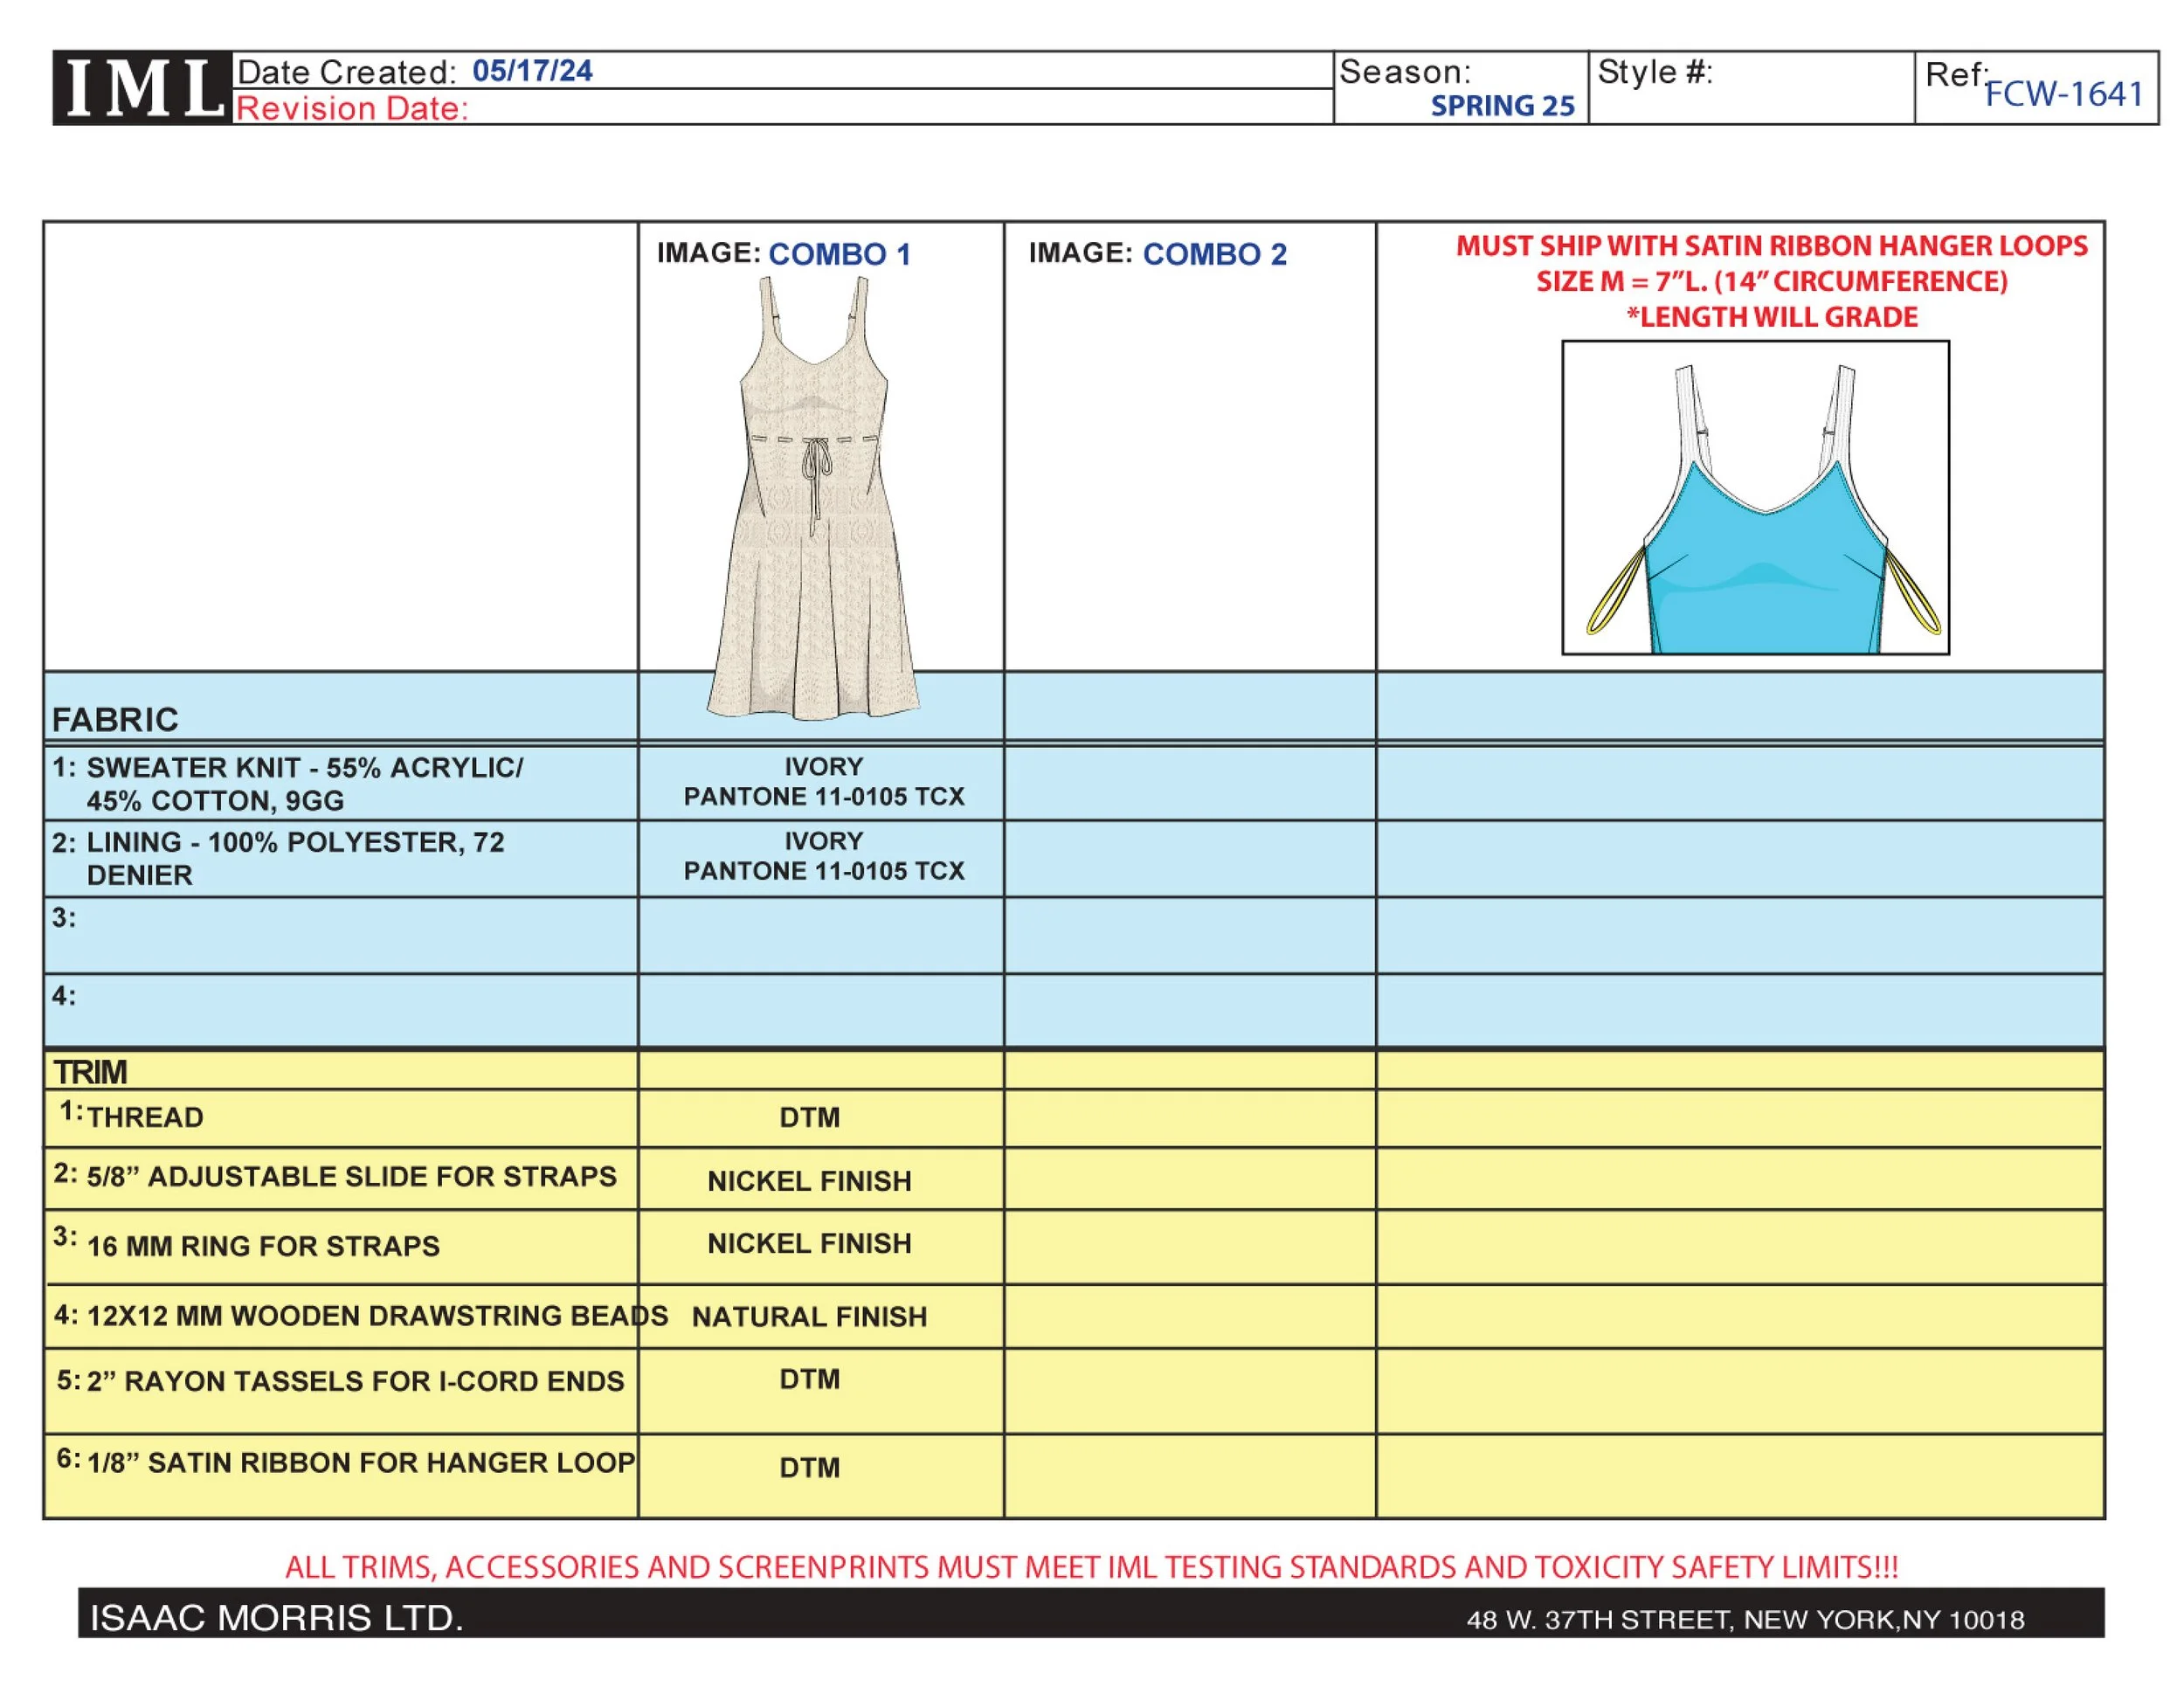Click the SPRING 25 season value
The image size is (2184, 1687).
pos(1501,106)
